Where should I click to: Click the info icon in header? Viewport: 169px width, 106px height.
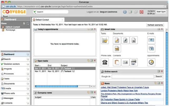[x=125, y=12]
